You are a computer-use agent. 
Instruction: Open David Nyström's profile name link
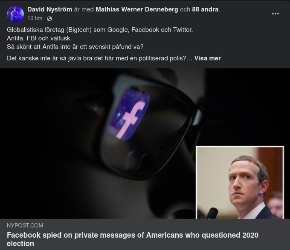click(x=49, y=9)
